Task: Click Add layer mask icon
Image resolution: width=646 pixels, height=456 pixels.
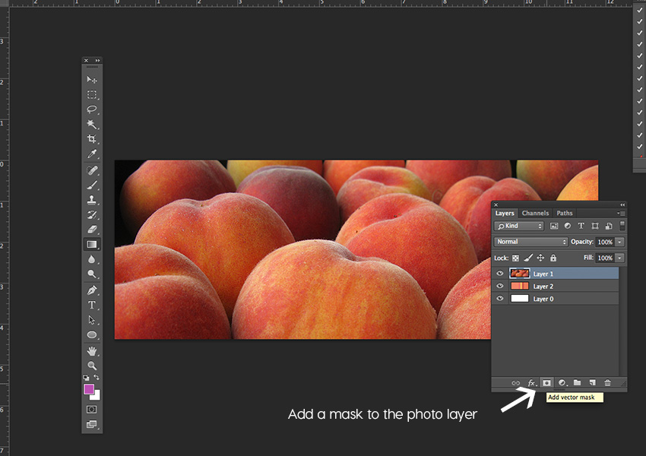Action: point(546,382)
